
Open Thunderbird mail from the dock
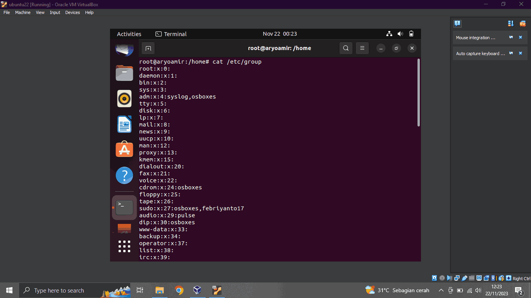tap(124, 50)
